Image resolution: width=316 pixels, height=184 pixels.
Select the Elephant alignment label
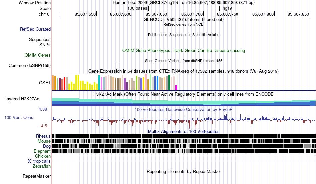coord(42,151)
